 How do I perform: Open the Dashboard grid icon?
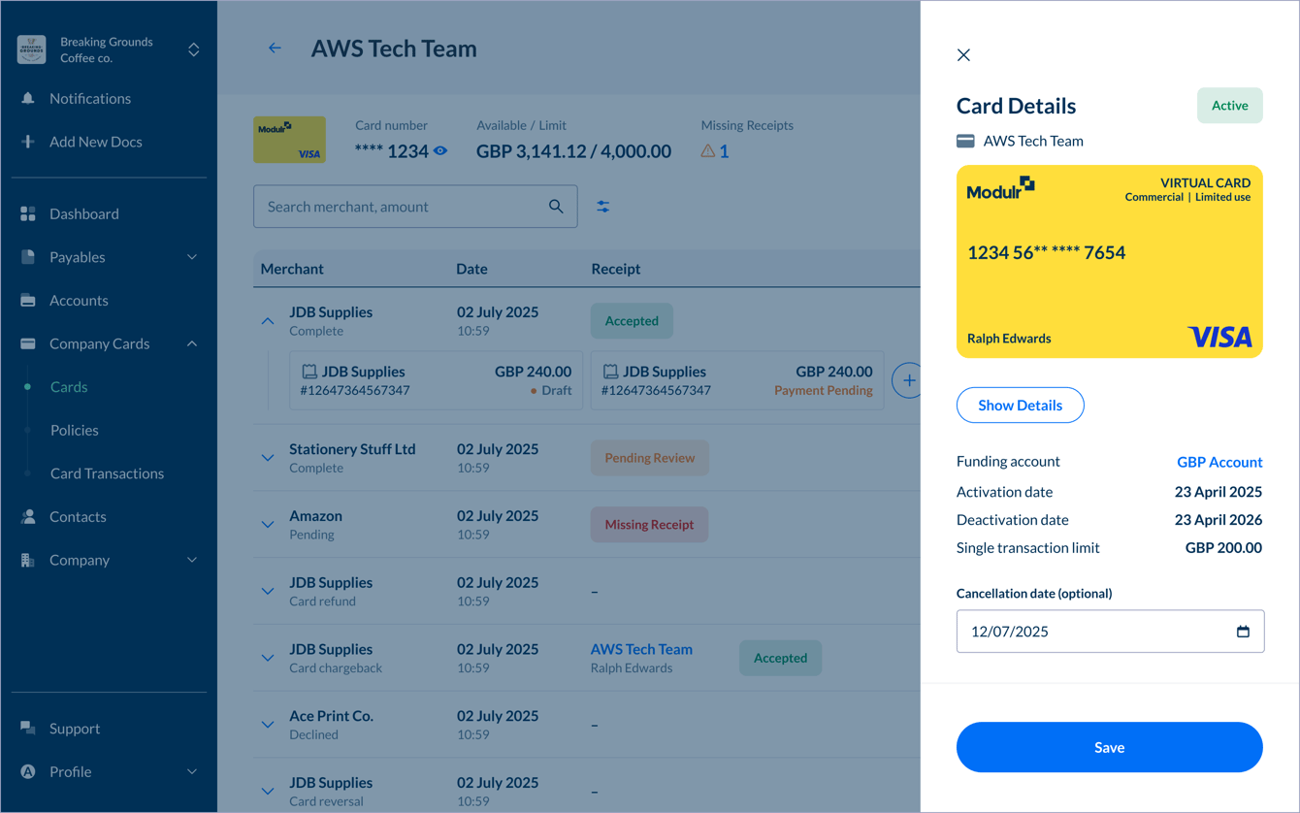[28, 213]
